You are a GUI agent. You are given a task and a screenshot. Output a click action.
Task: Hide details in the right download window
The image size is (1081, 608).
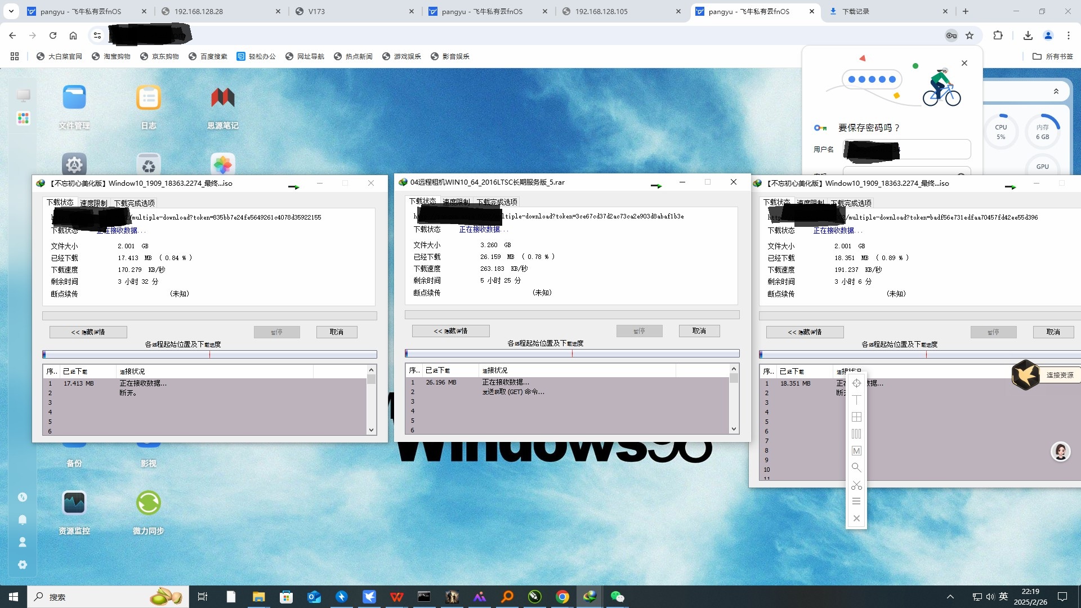pyautogui.click(x=805, y=332)
